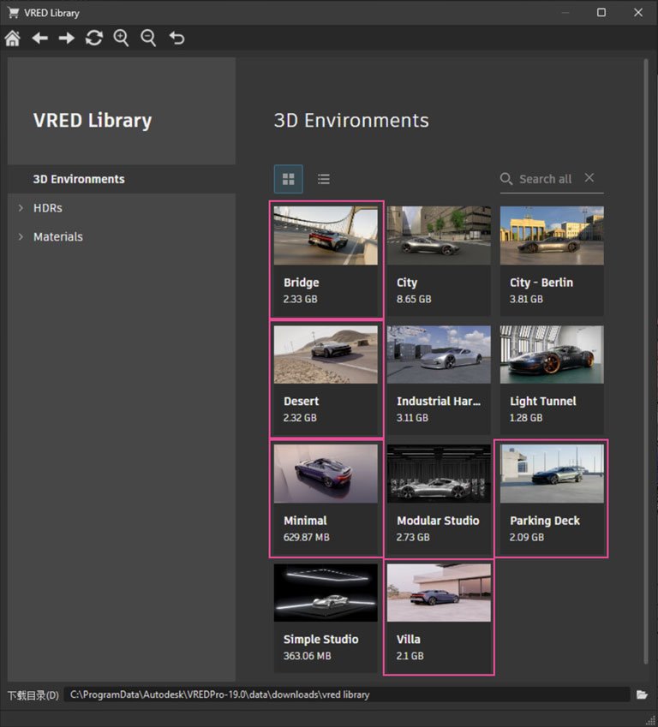The height and width of the screenshot is (727, 658).
Task: Expand the Materials category
Action: [21, 236]
